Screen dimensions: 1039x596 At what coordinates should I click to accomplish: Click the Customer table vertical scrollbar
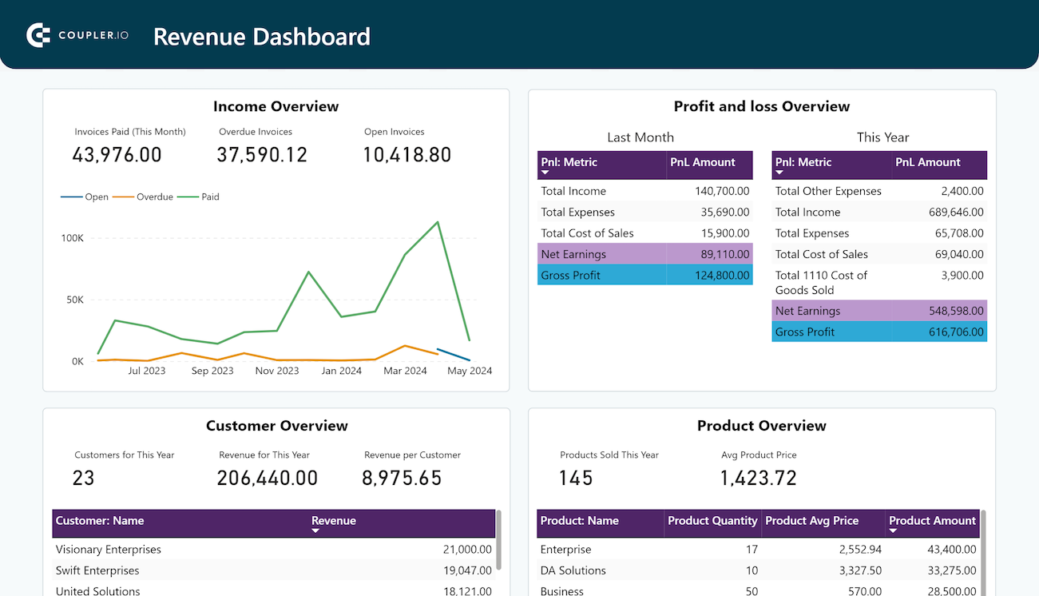pos(499,540)
